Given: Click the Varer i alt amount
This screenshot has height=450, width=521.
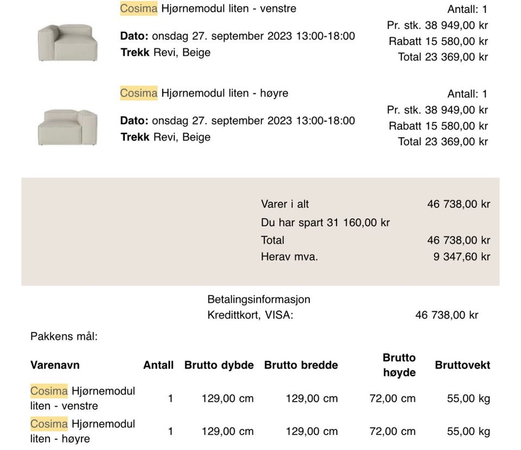Looking at the screenshot, I should 459,204.
